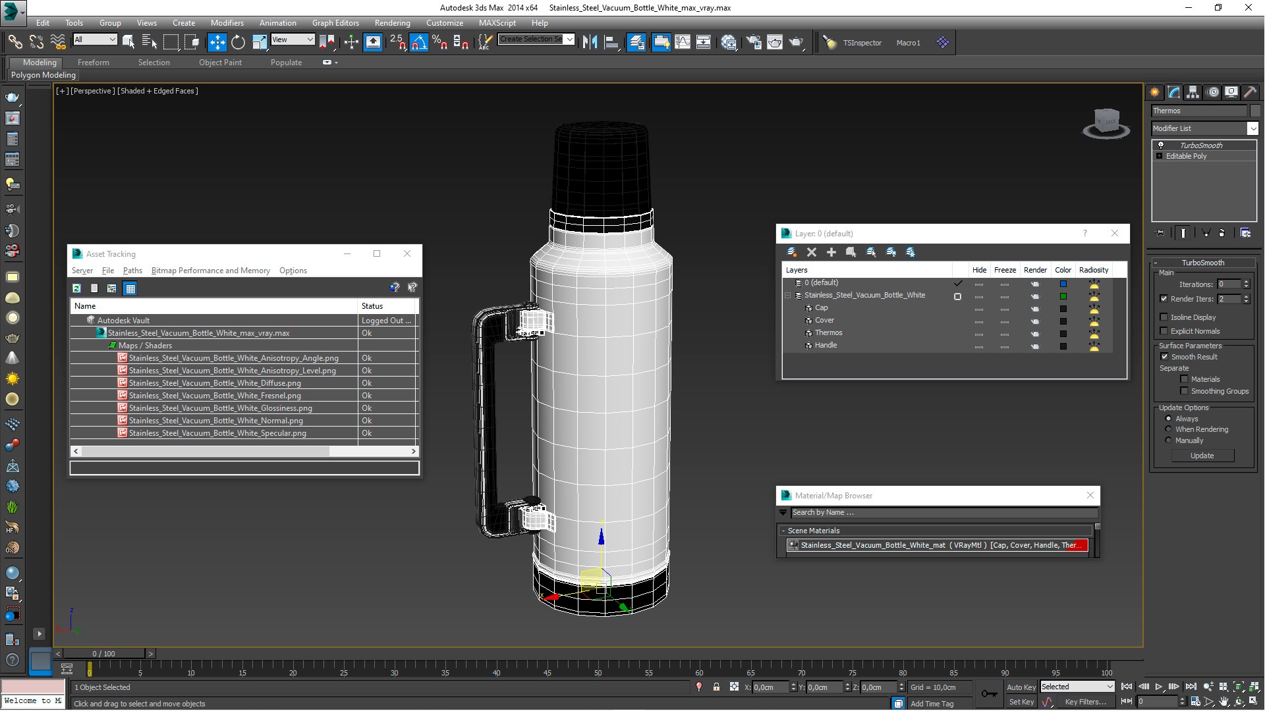Choose the Select Object tool
This screenshot has width=1265, height=711.
(x=128, y=42)
